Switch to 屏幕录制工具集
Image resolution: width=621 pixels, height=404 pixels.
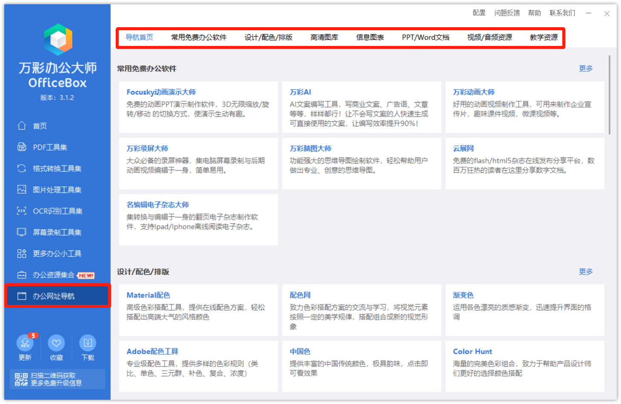coord(57,232)
